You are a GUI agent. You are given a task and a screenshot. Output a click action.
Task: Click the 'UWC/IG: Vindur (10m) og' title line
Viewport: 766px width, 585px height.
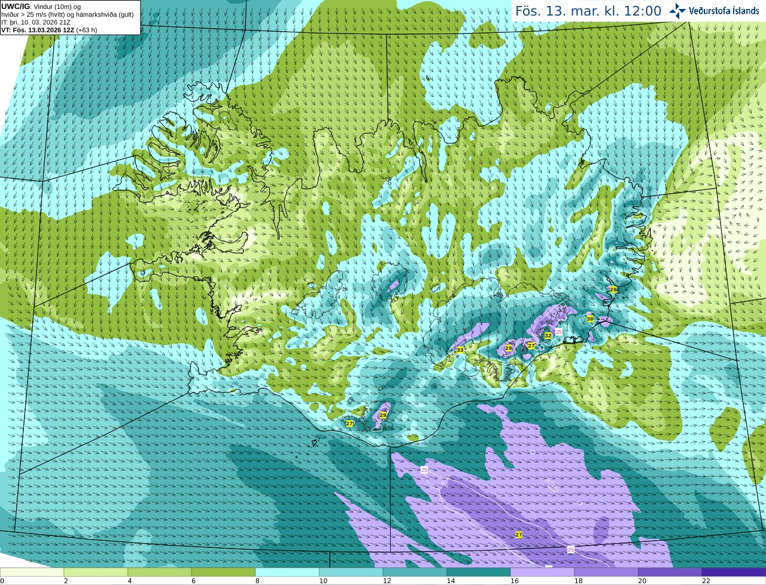pos(41,7)
